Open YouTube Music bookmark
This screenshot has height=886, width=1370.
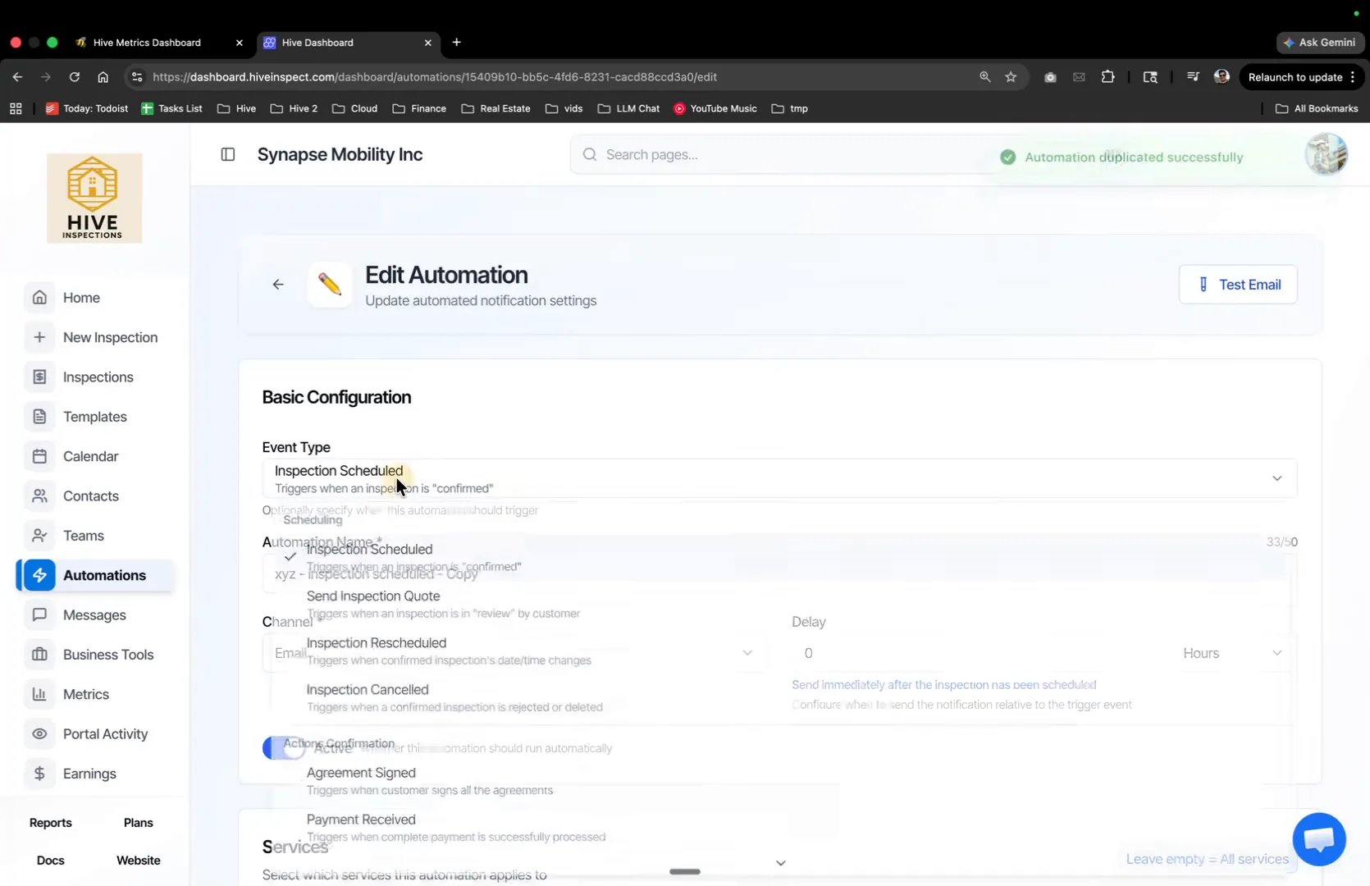coord(715,108)
